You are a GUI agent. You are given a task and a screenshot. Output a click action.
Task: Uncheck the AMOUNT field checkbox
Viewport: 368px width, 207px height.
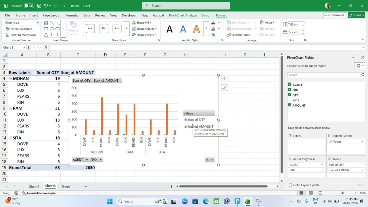click(x=290, y=105)
